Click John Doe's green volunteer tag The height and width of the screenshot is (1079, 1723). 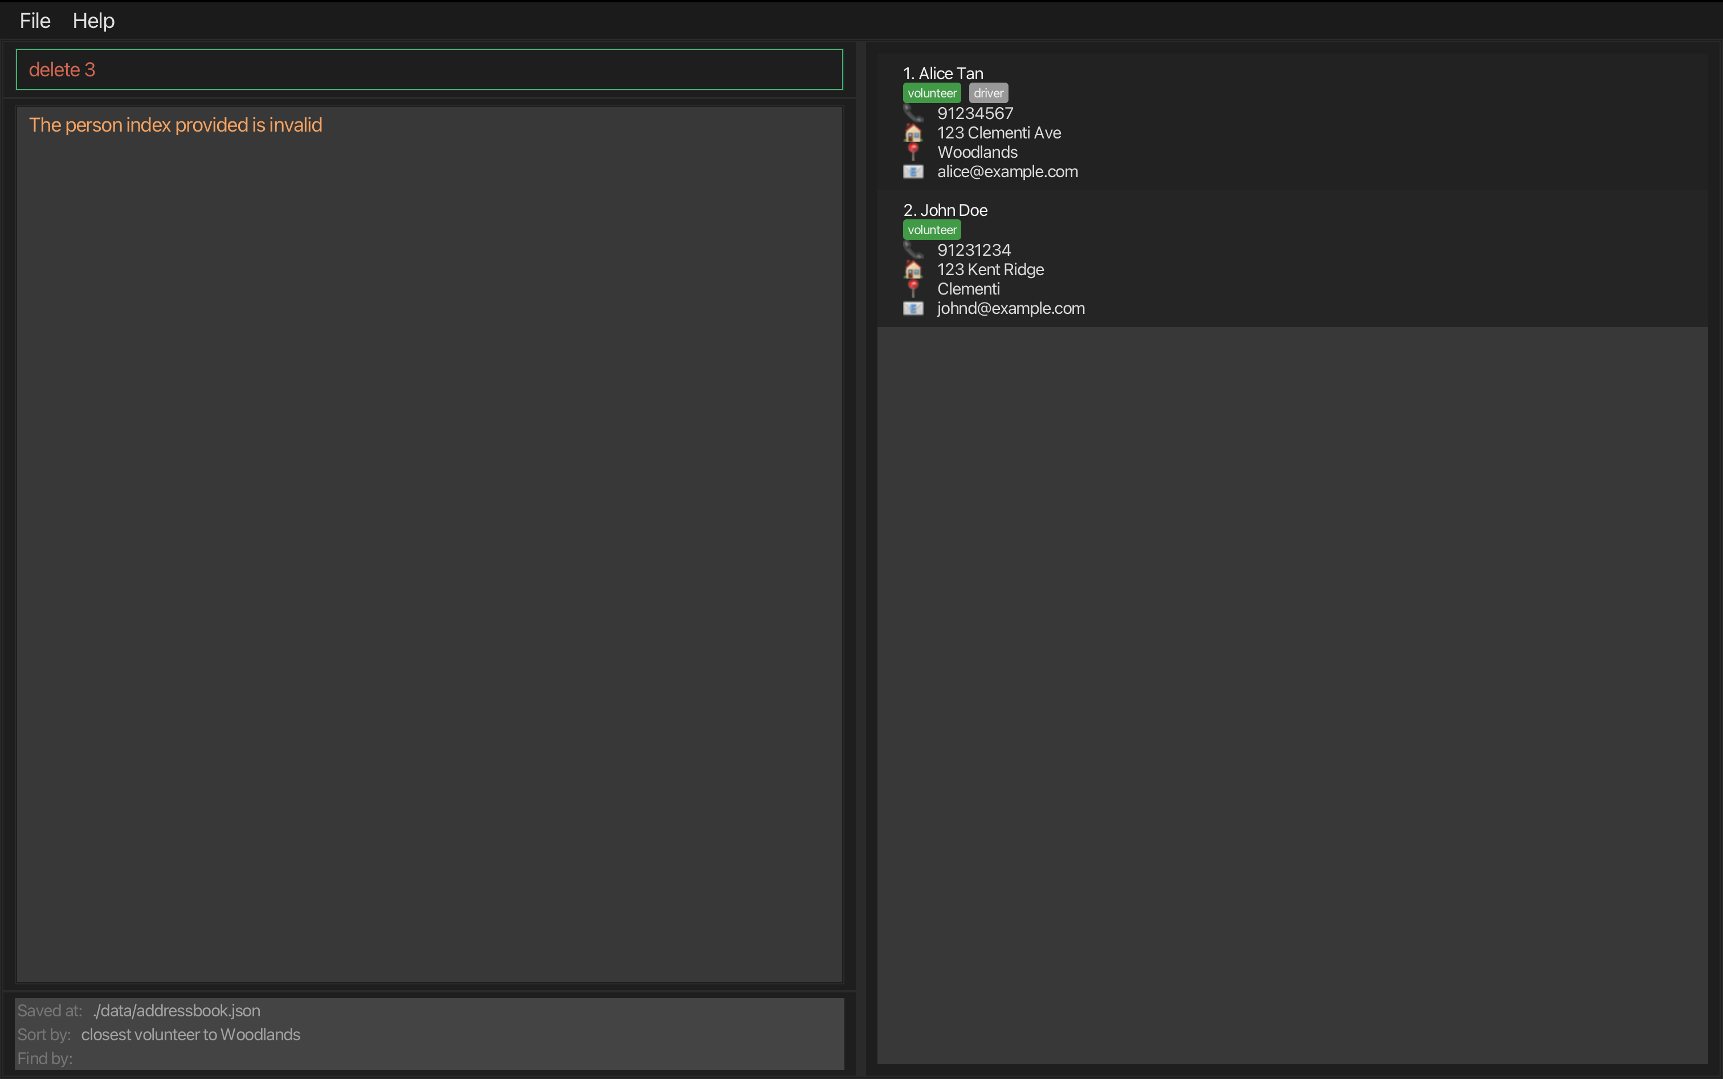[x=932, y=230]
